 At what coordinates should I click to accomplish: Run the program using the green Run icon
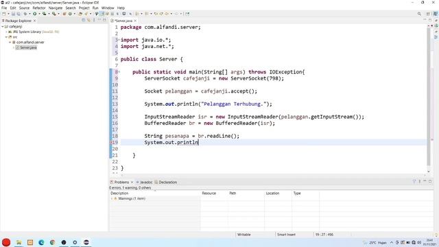pyautogui.click(x=35, y=14)
